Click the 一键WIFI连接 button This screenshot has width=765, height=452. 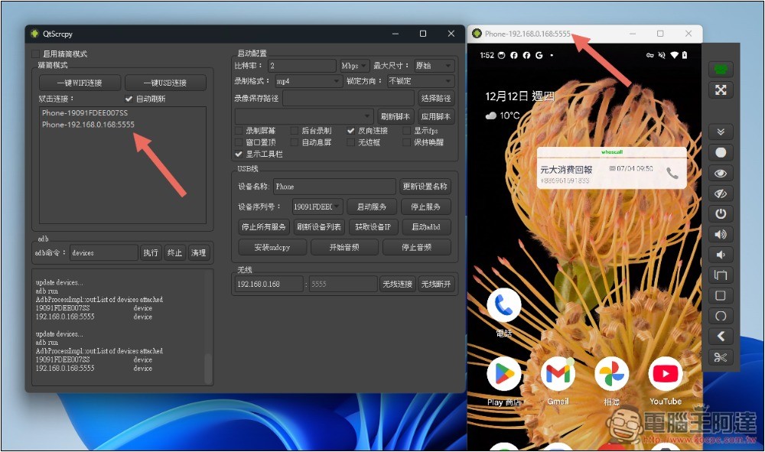pyautogui.click(x=80, y=83)
